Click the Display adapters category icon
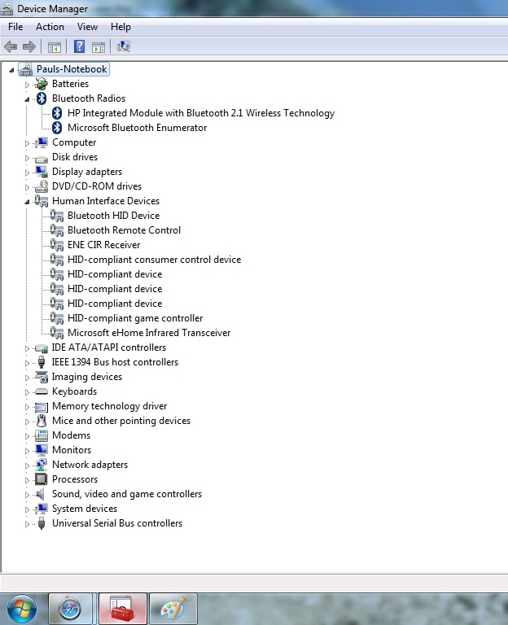This screenshot has height=625, width=508. click(x=41, y=172)
